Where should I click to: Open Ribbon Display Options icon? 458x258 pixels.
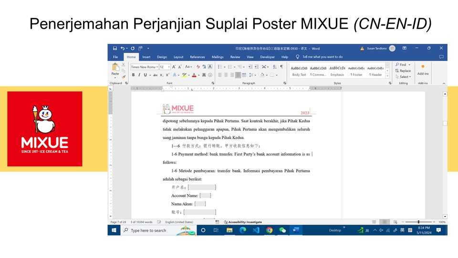coord(404,48)
